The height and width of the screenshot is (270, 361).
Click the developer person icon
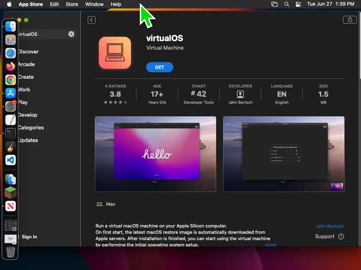click(240, 94)
